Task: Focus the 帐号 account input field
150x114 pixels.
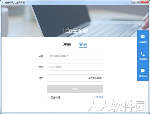Action: tap(75, 56)
